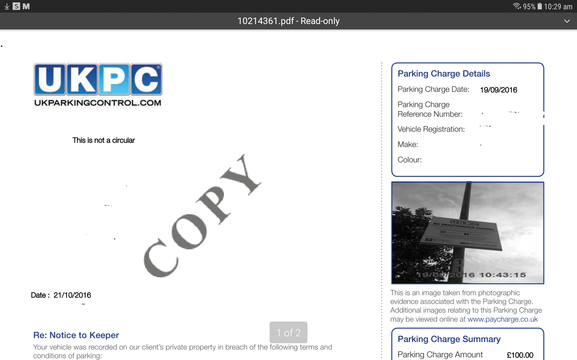Tap the Wi-Fi signal status icon
This screenshot has height=360, width=577.
click(517, 6)
